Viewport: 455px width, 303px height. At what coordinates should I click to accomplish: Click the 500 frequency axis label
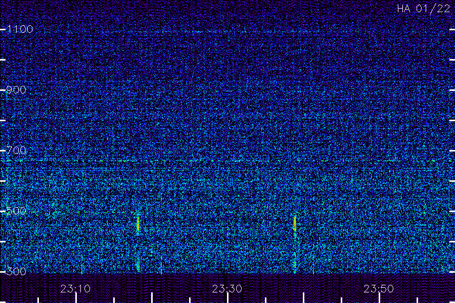(16, 211)
